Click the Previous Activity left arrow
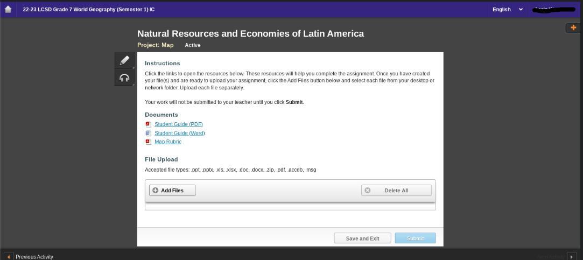583x260 pixels. [9, 257]
